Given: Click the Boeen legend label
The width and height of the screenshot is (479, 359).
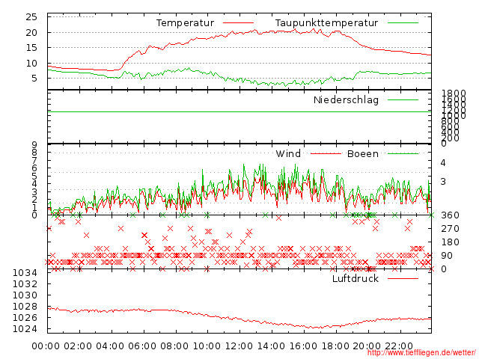Looking at the screenshot, I should click(362, 154).
